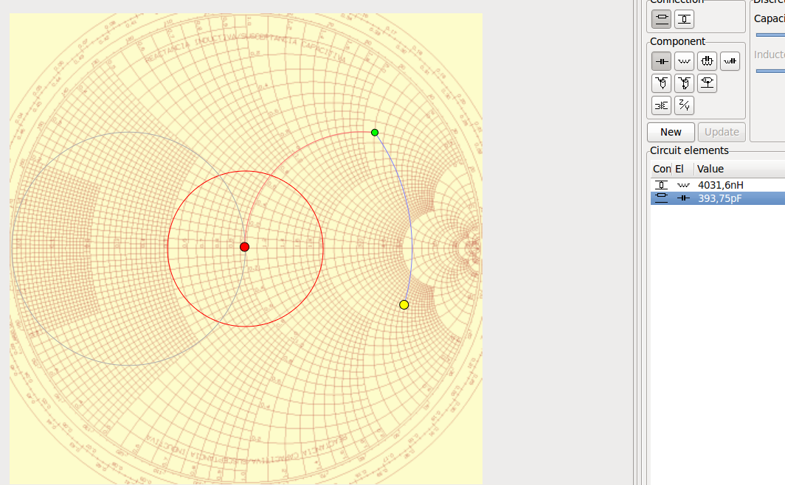Screen dimensions: 785x485
Task: Select the 393,75pF capacitor row
Action: (x=719, y=198)
